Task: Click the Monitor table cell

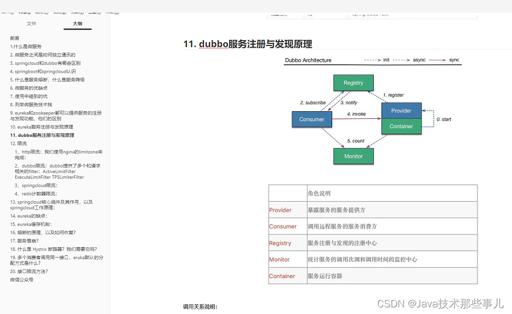Action: 288,259
